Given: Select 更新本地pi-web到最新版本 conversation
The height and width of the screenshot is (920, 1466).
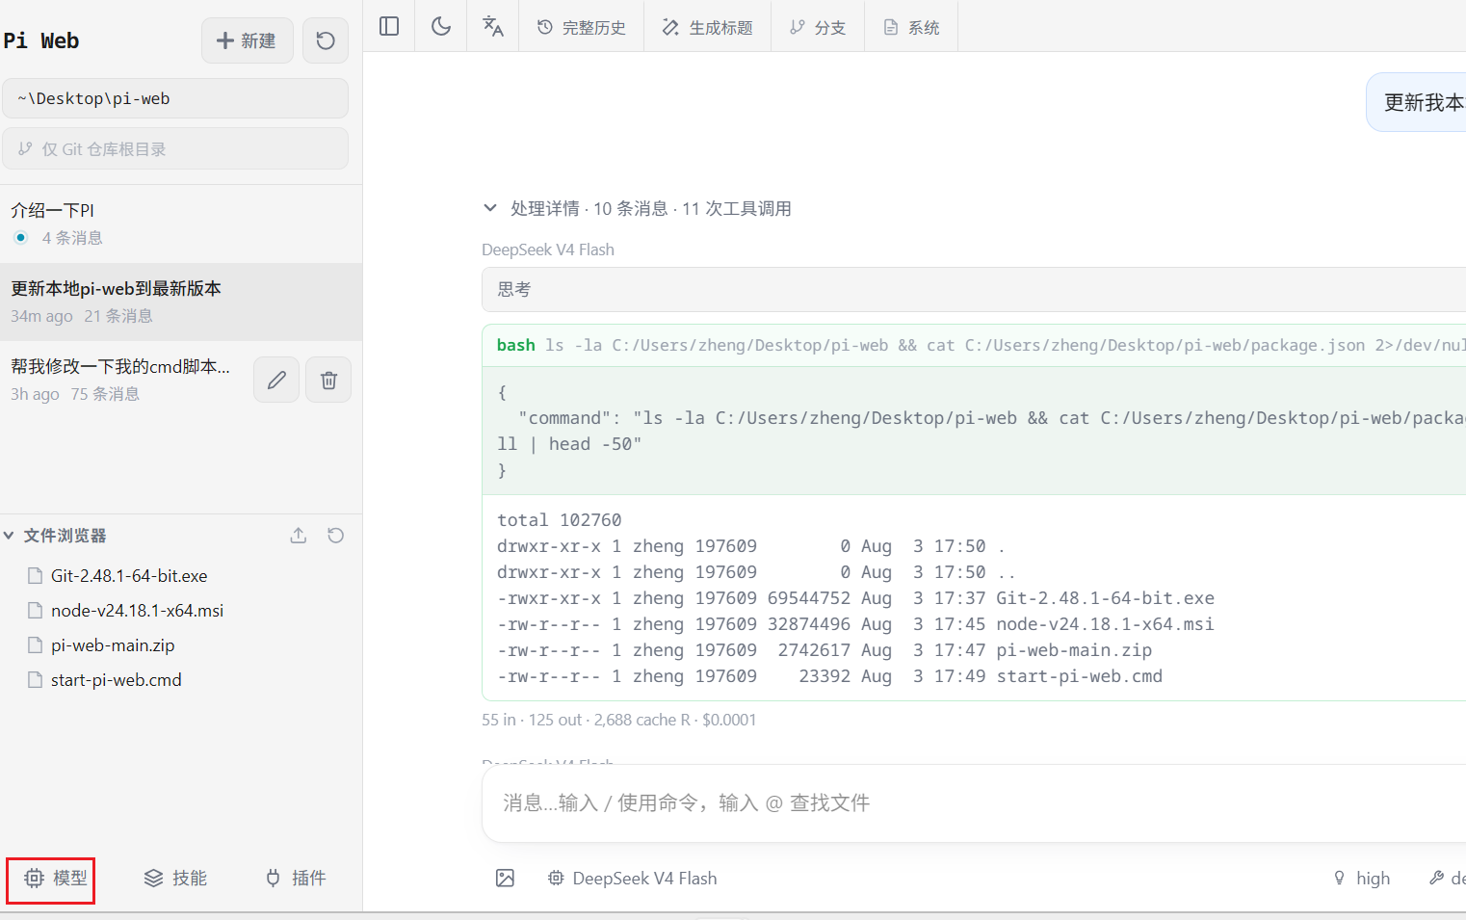Looking at the screenshot, I should 181,302.
